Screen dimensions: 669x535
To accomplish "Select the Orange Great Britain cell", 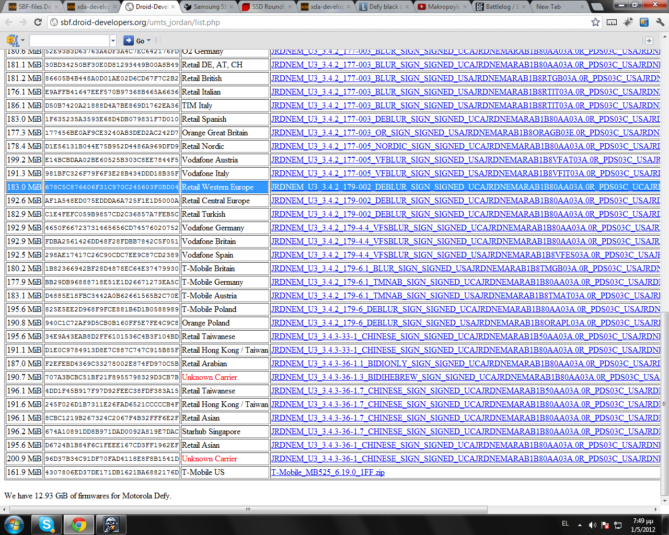I will 225,133.
